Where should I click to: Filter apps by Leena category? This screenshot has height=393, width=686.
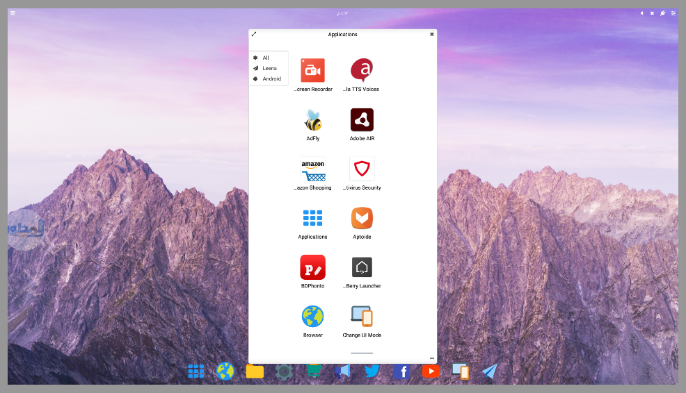click(x=269, y=68)
